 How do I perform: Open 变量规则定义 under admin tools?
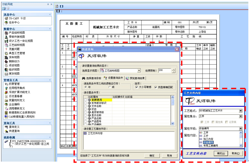15,100
